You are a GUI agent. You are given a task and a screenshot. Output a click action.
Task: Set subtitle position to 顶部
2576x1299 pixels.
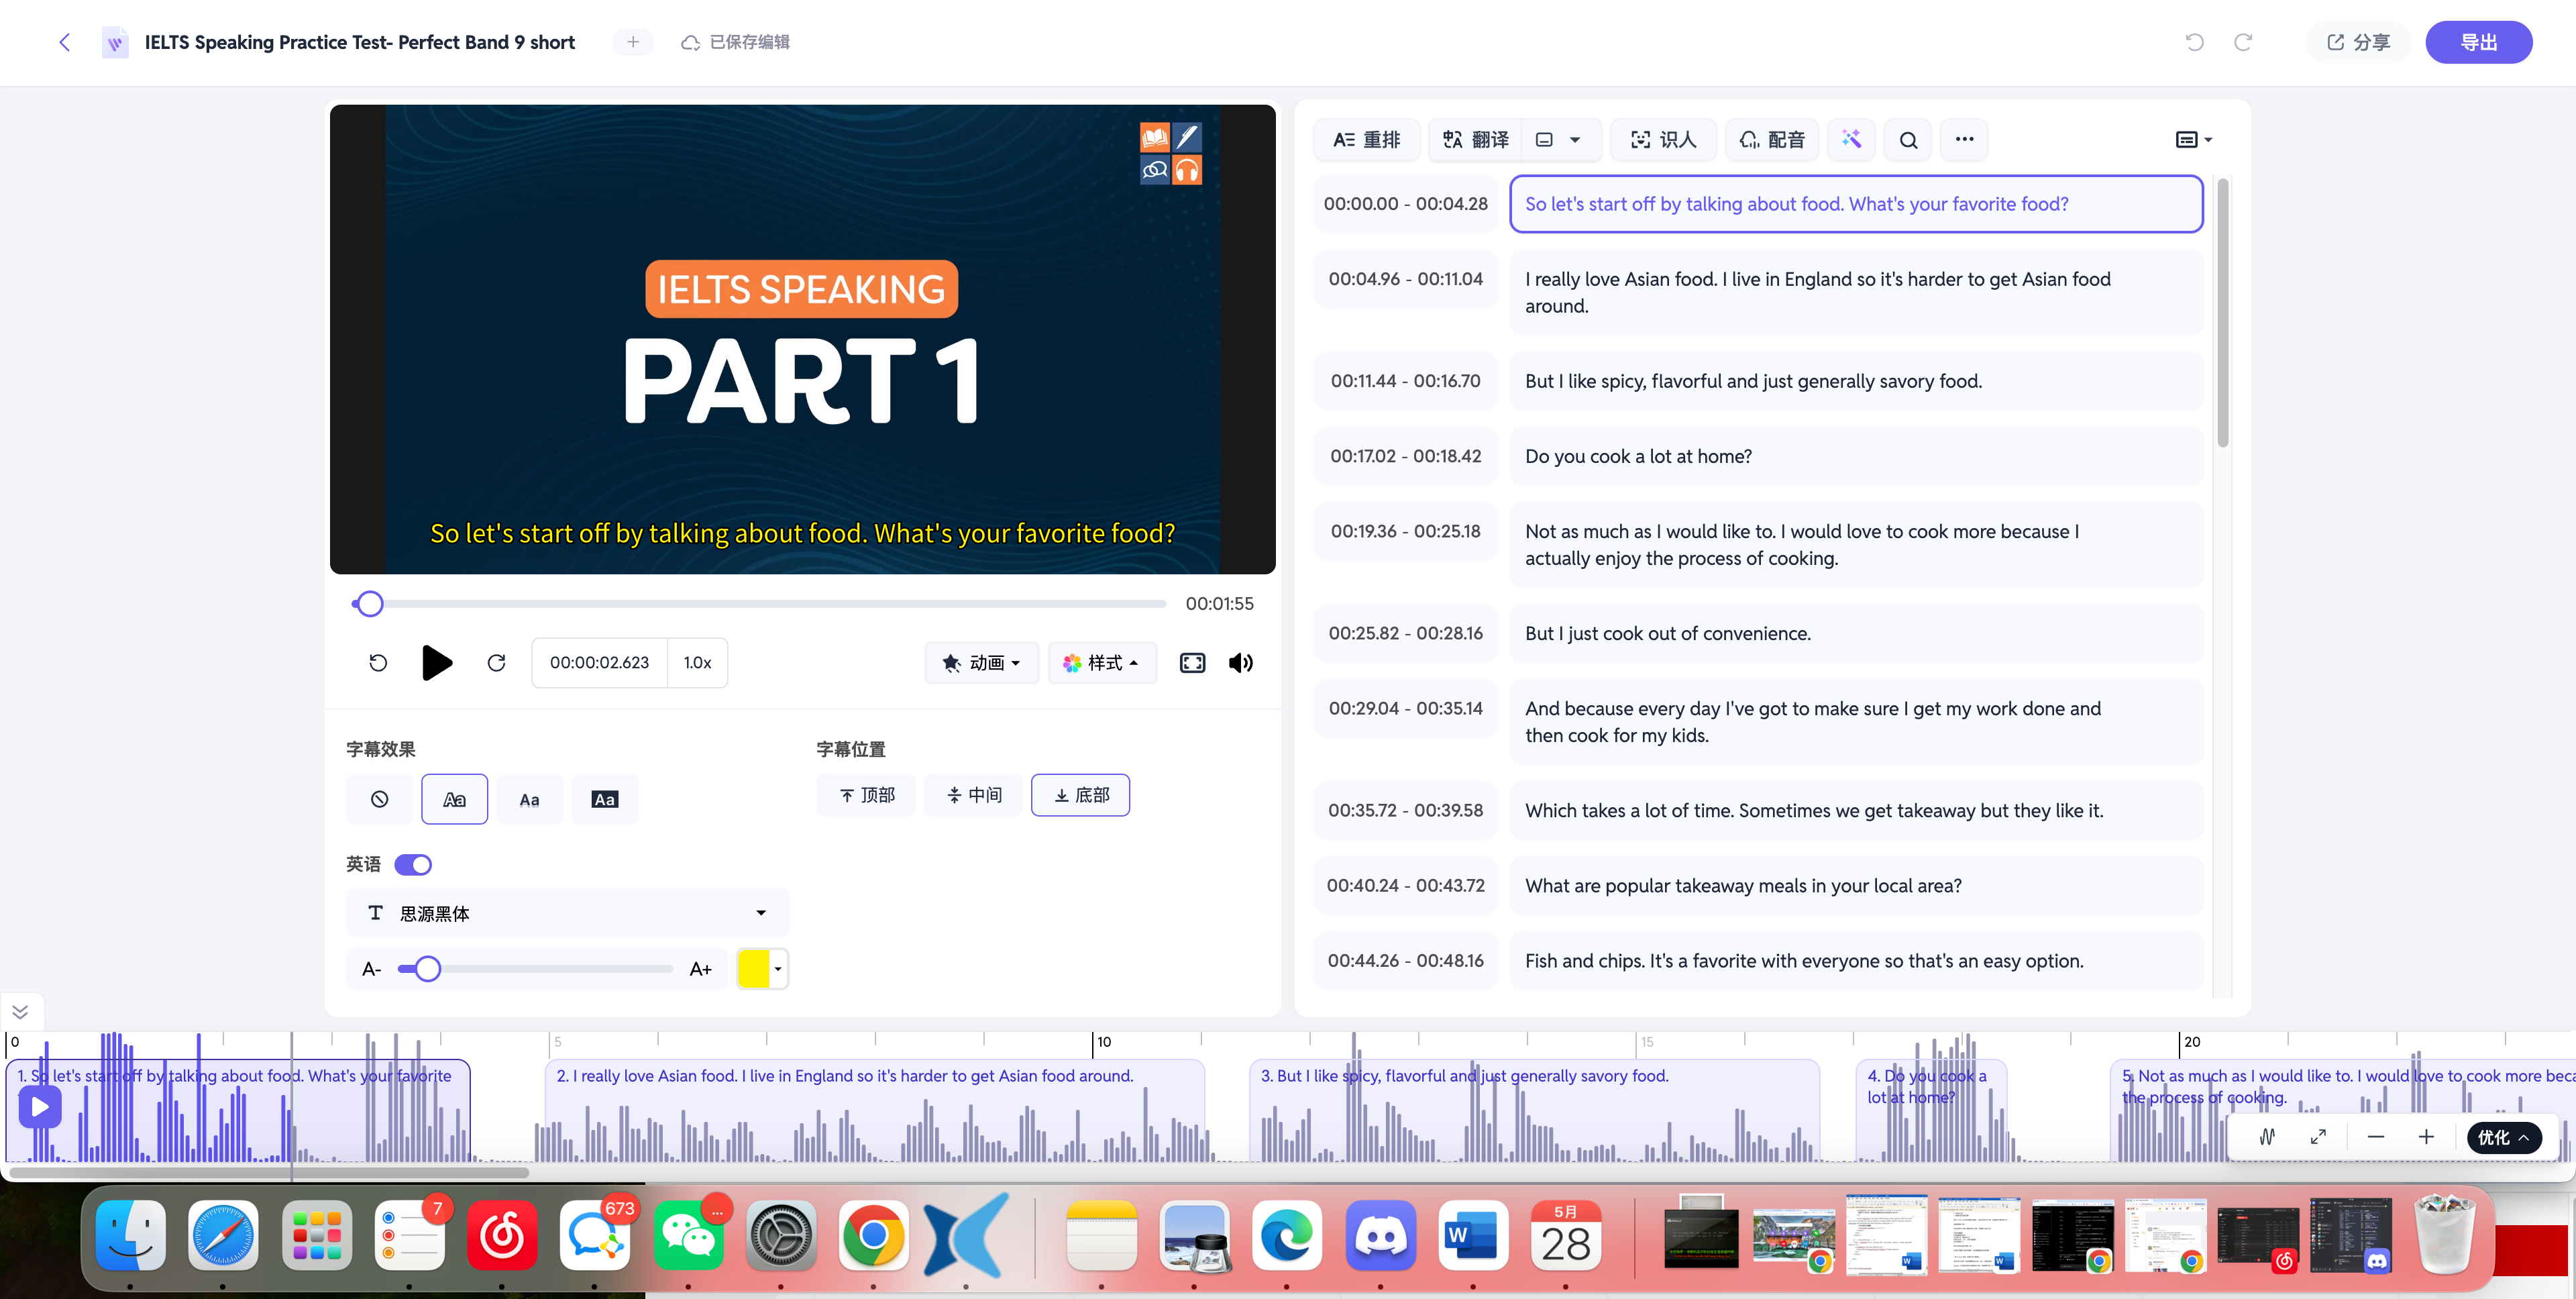coord(866,795)
